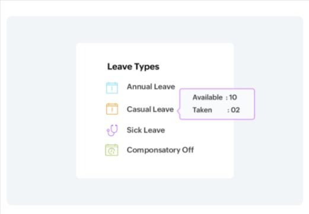
Task: Click the taken count value 02
Action: [235, 110]
